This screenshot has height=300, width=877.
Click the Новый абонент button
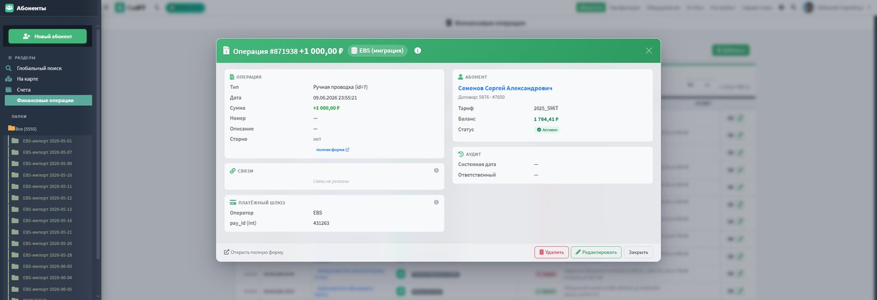(48, 36)
